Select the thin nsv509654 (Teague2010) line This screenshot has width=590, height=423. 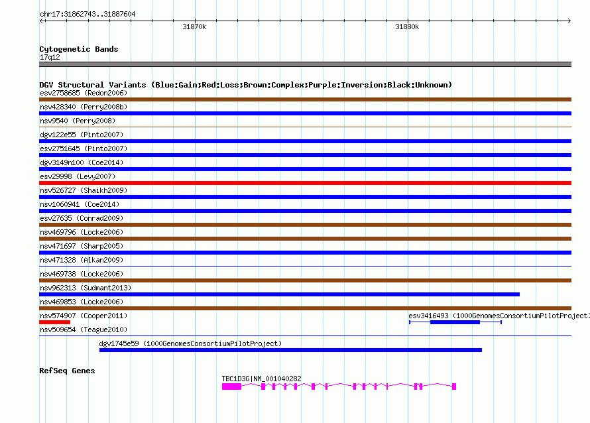click(305, 335)
